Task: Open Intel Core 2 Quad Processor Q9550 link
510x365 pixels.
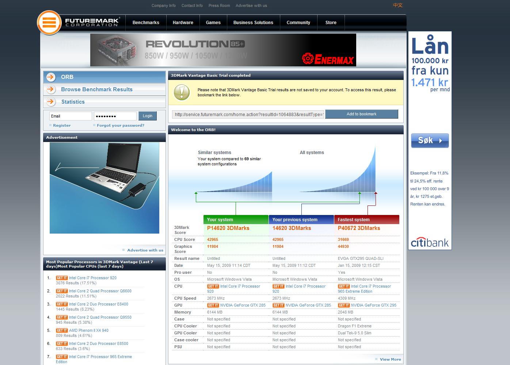Action: [x=100, y=317]
